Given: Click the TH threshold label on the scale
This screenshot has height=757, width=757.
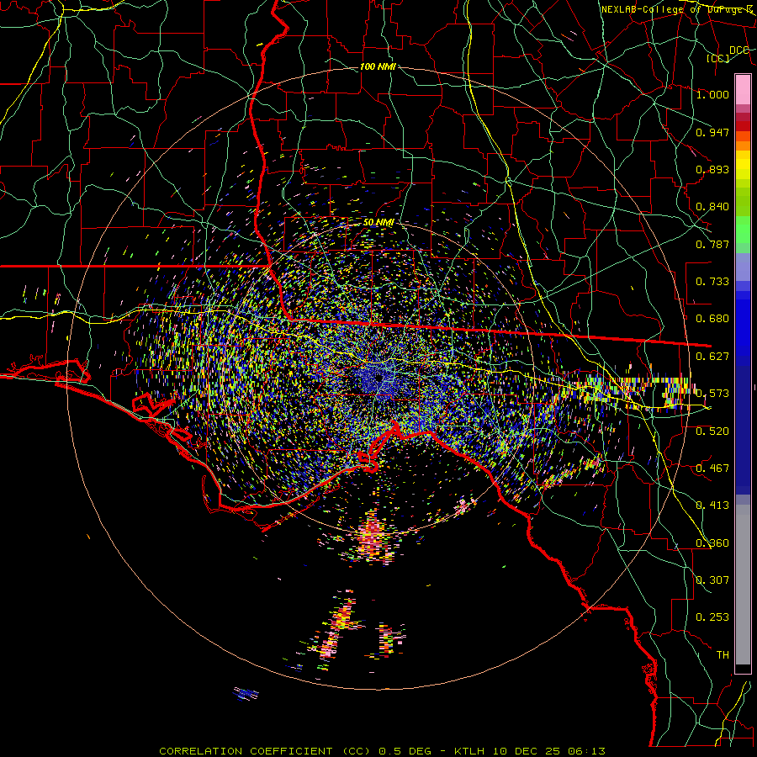Looking at the screenshot, I should (723, 655).
